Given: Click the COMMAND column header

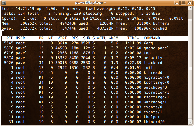Looking at the screenshot, I should pos(152,38).
